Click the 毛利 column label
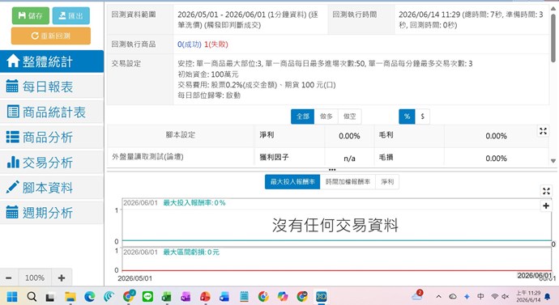 point(386,135)
